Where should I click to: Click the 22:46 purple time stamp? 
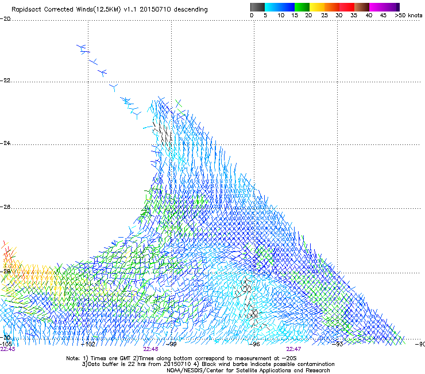tap(150, 349)
